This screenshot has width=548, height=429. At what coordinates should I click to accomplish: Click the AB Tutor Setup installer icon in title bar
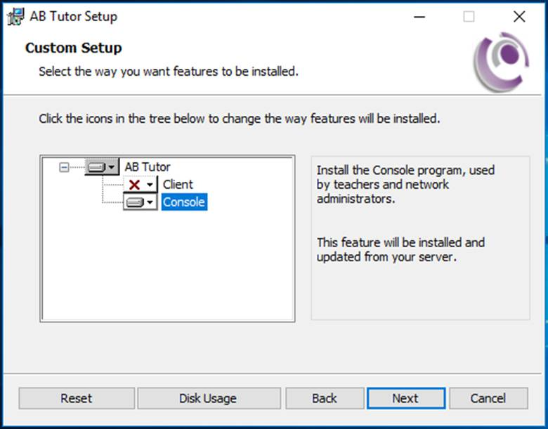[x=16, y=16]
